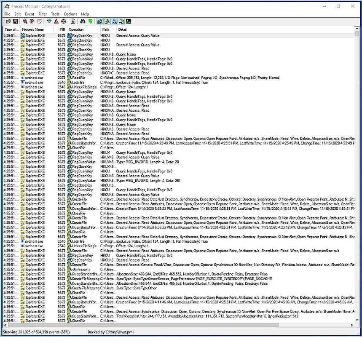Click the horizontal scrollbar left arrow

coord(5,325)
